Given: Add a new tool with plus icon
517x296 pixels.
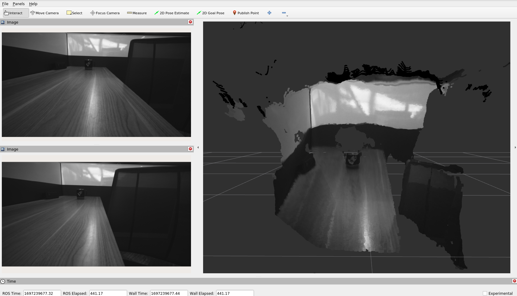Looking at the screenshot, I should tap(269, 13).
